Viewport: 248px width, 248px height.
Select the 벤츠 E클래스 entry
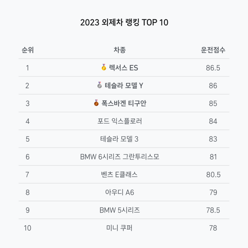[119, 175]
